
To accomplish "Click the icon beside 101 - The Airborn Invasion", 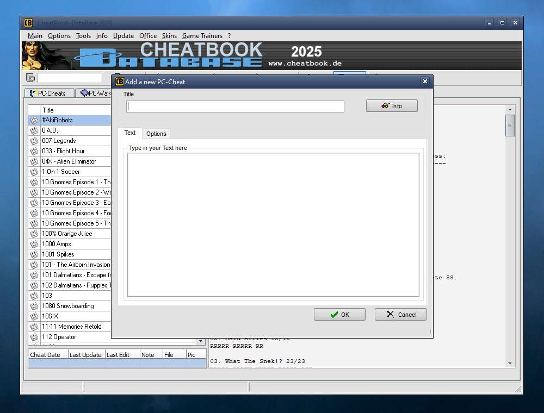I will pos(34,265).
